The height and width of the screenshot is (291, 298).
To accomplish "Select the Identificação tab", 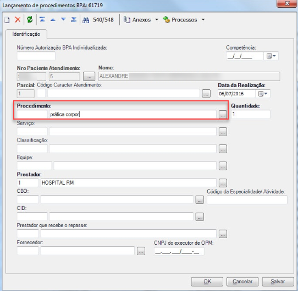I will (x=26, y=34).
